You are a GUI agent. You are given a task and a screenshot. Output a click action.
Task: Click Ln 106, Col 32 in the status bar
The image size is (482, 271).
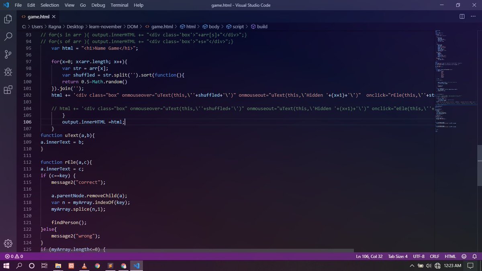369,256
